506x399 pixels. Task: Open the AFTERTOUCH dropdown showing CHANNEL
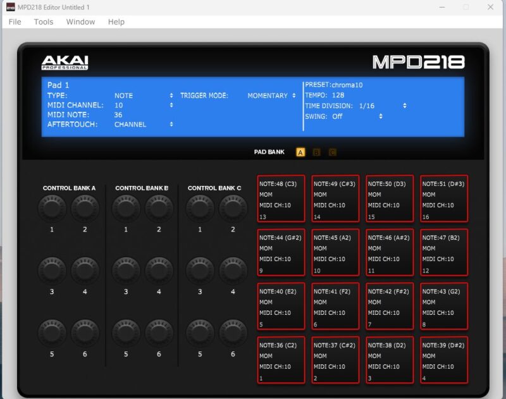[144, 125]
